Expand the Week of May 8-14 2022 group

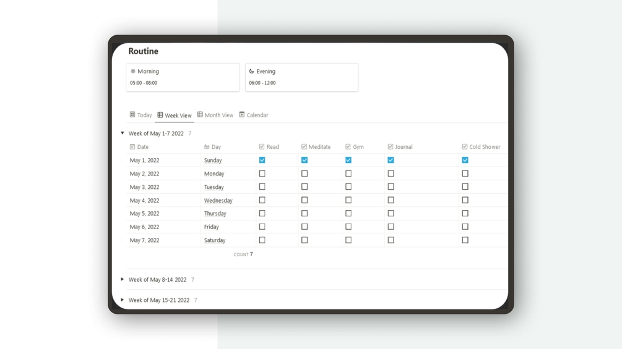(x=122, y=279)
